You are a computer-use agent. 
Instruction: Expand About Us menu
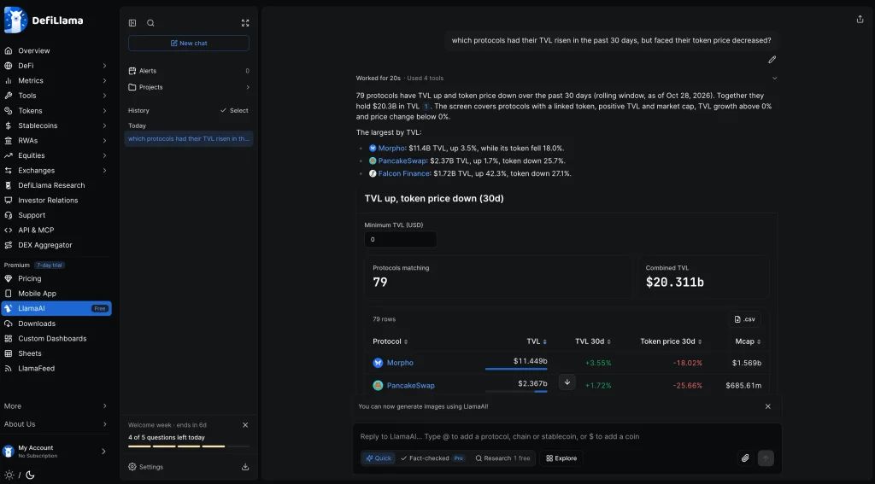coord(56,424)
